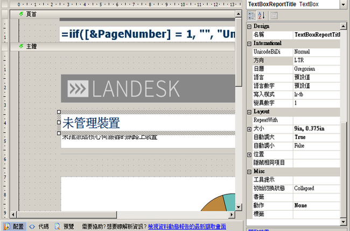This screenshot has width=350, height=231.
Task: Sort properties alphabetically with A-Z icon
Action: pyautogui.click(x=261, y=16)
